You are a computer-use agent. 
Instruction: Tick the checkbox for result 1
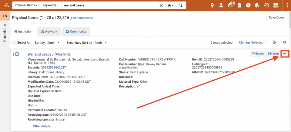[17, 54]
